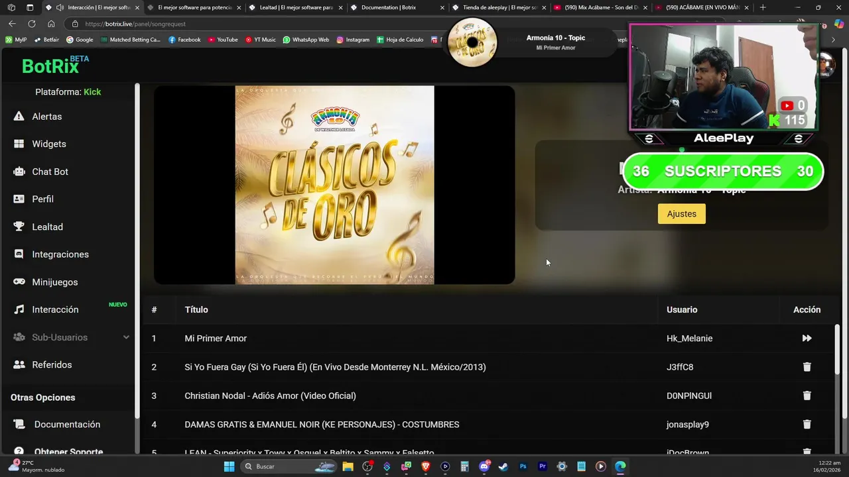This screenshot has width=849, height=477.
Task: Delete the Christian Nodal Adiós Amor request
Action: (x=807, y=396)
